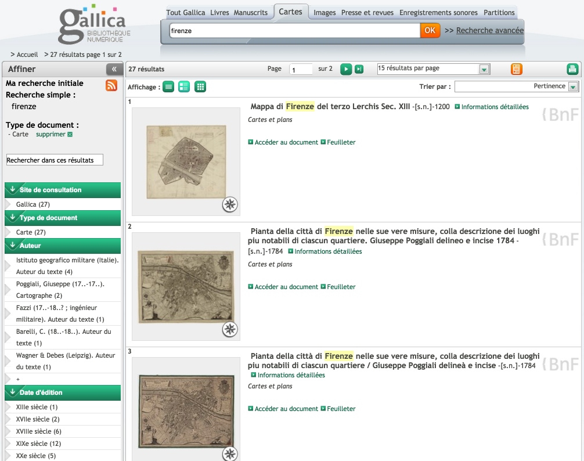Filter by Poggiali, Giuseppe cartographe

pyautogui.click(x=60, y=290)
